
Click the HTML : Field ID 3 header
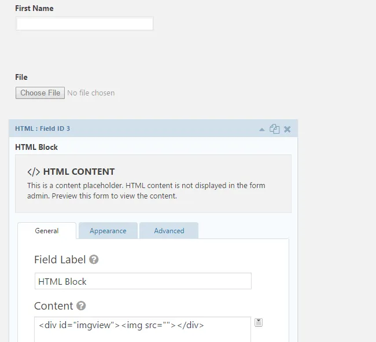click(43, 128)
